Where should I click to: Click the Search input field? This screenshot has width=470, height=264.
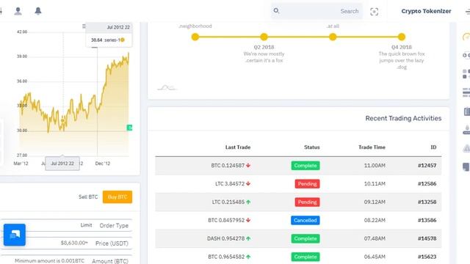(317, 11)
